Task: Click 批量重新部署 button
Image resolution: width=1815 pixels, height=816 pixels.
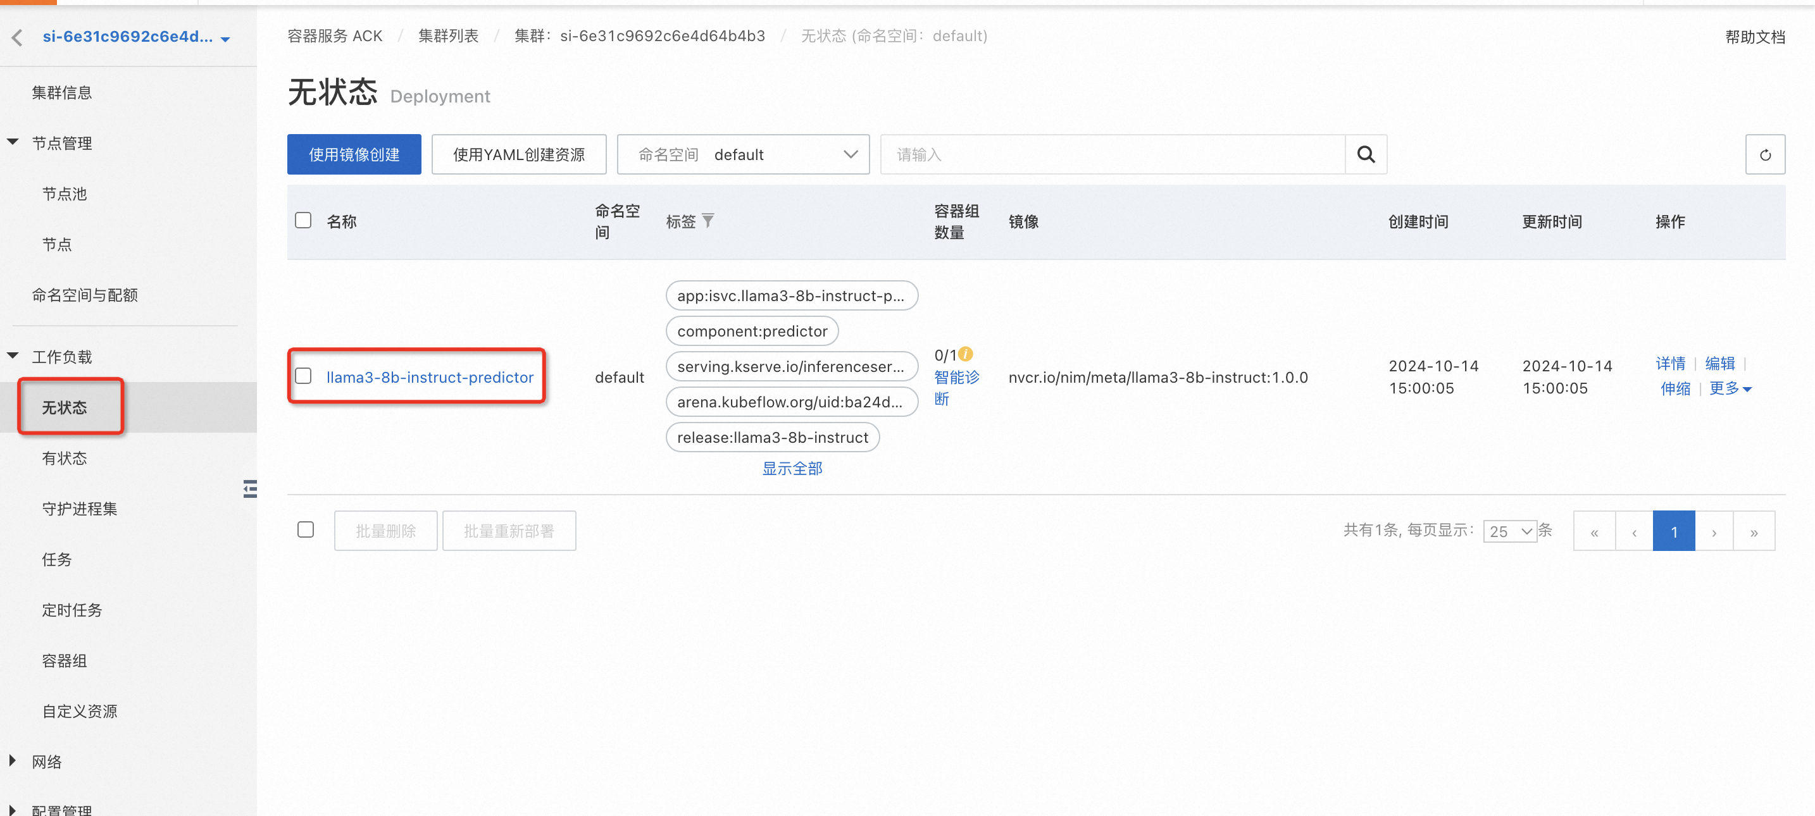Action: coord(509,531)
